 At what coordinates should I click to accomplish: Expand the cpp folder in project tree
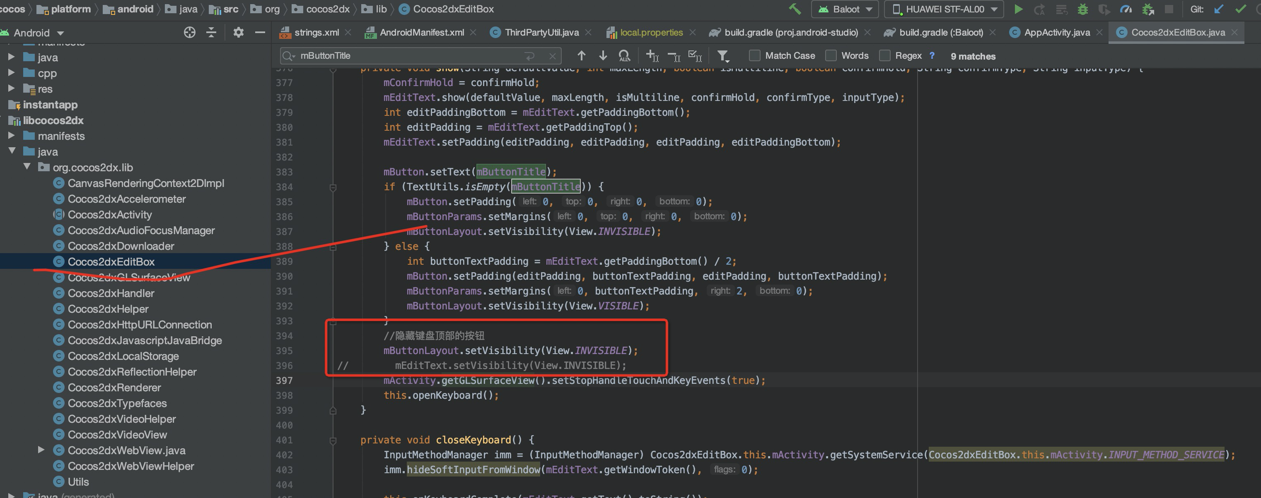pos(11,73)
